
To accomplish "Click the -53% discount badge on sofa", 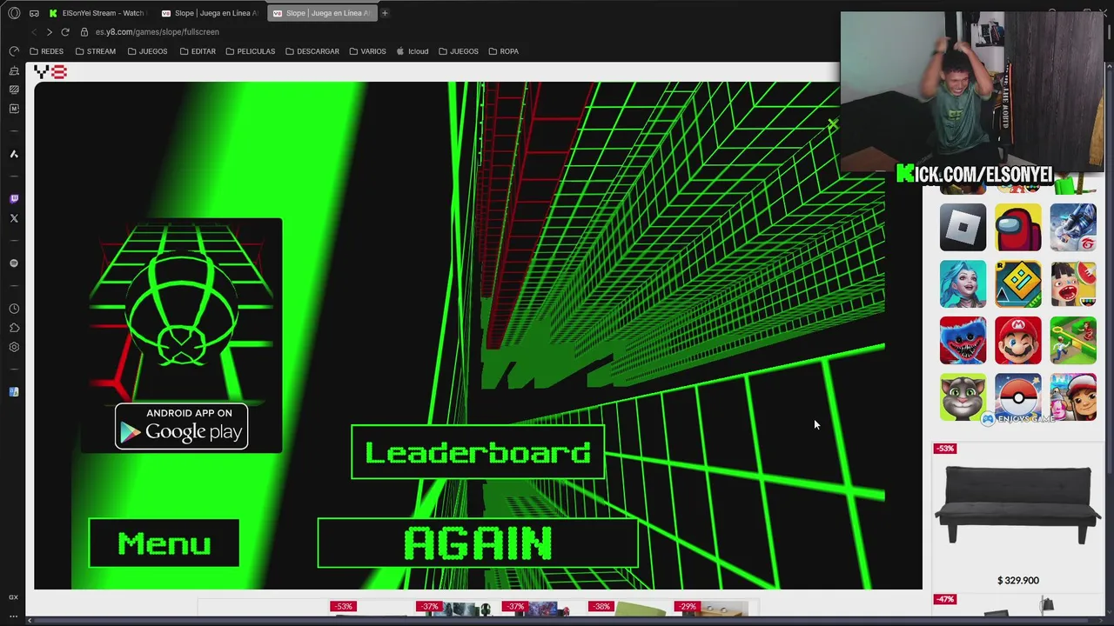I will 945,449.
